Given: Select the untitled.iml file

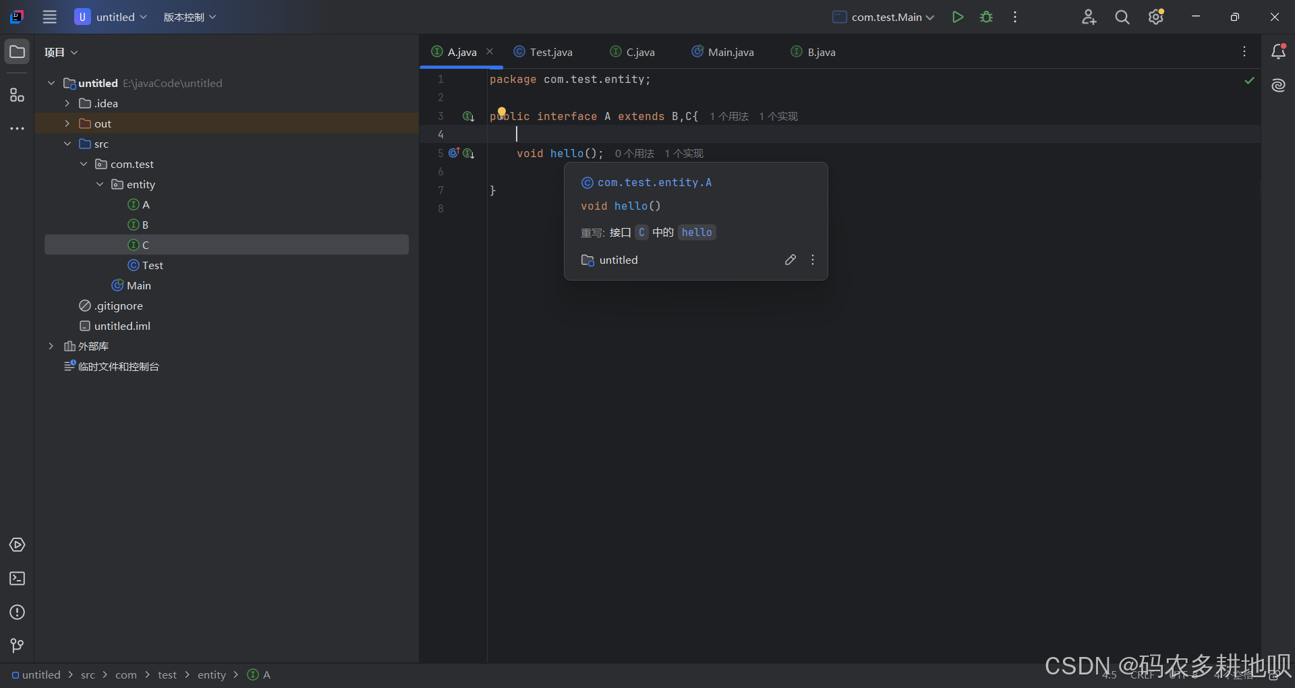Looking at the screenshot, I should pos(227,326).
